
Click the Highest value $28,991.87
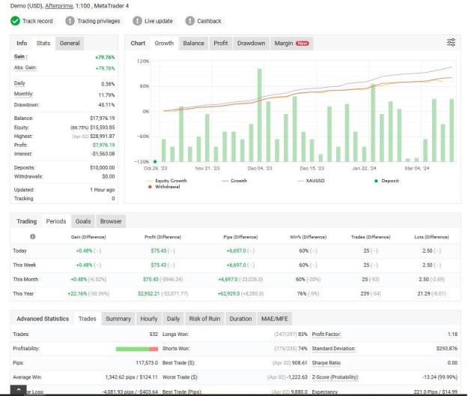[102, 136]
